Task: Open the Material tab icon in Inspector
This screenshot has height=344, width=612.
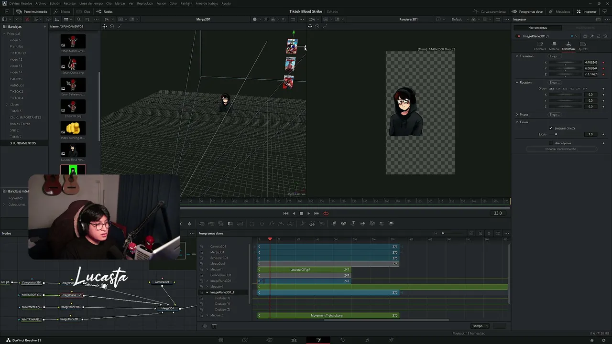Action: [x=554, y=45]
